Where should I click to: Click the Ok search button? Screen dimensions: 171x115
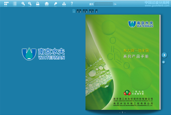pyautogui.click(x=115, y=4)
